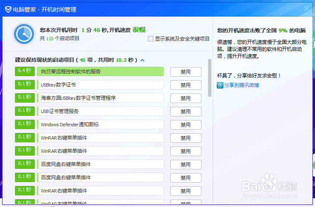Select 海泰方圆USBkey数字证书管理程序 row
This screenshot has height=207, width=315.
click(100, 98)
